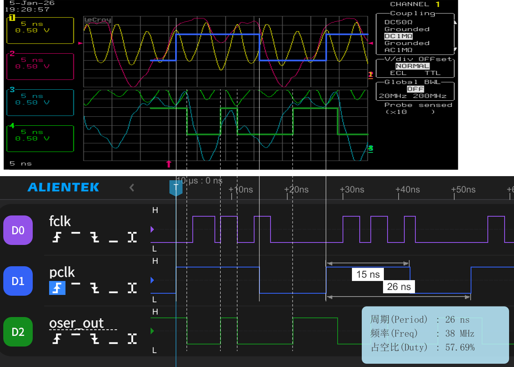Choose ECL offset preset

[x=398, y=73]
